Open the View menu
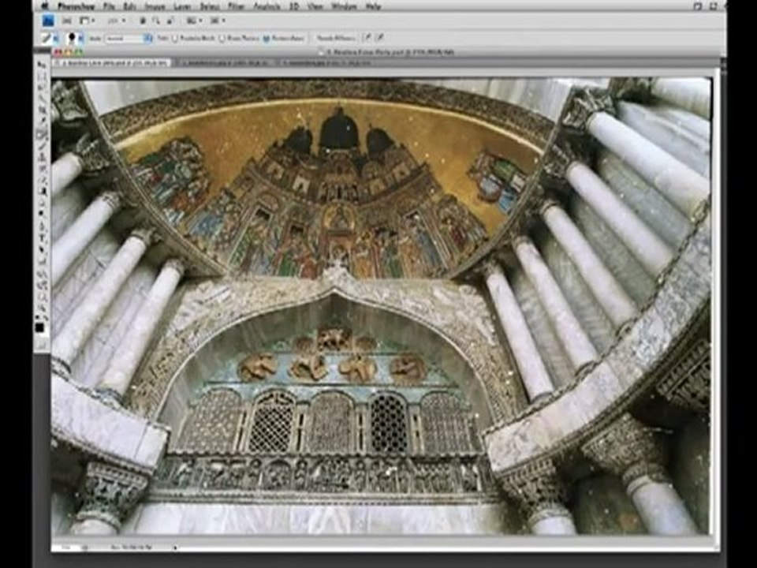 click(x=315, y=7)
